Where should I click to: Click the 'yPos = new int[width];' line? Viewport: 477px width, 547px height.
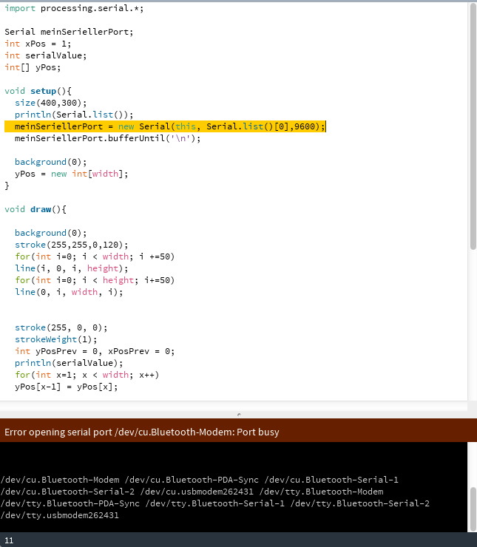(71, 174)
